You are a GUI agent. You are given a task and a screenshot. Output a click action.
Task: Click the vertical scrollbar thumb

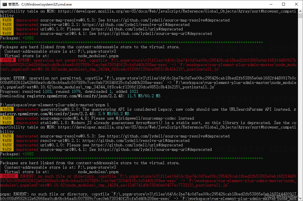point(300,16)
